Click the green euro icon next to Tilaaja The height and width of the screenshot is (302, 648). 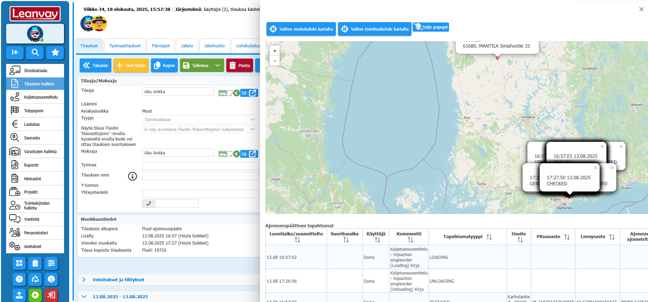pos(236,93)
